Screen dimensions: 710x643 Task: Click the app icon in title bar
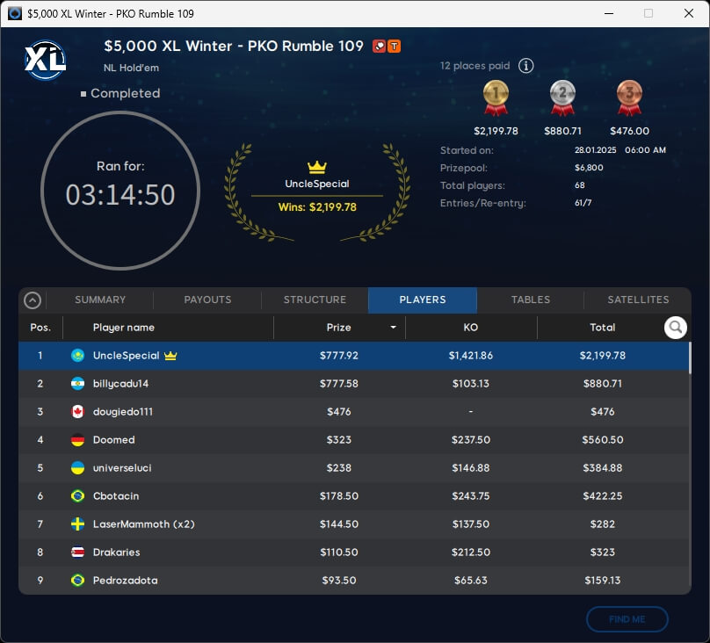pos(14,13)
